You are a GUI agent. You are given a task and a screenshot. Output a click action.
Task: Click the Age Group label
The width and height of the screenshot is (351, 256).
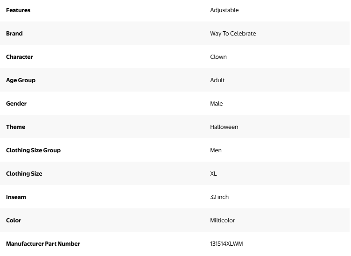(x=21, y=80)
